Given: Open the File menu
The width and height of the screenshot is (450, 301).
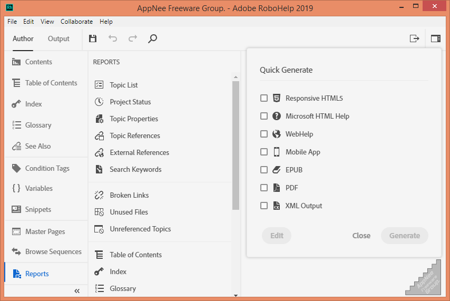Looking at the screenshot, I should tap(12, 22).
